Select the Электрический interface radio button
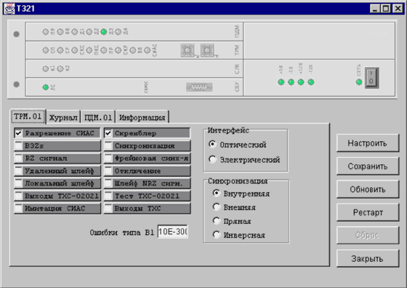 (x=212, y=159)
